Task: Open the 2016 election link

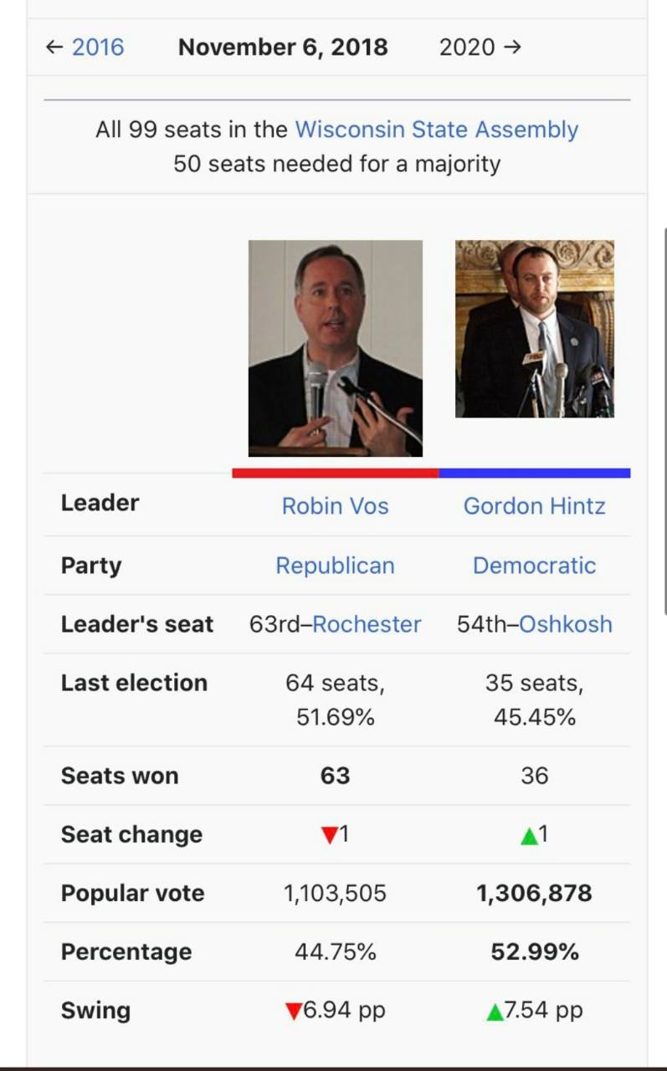Action: pos(97,47)
